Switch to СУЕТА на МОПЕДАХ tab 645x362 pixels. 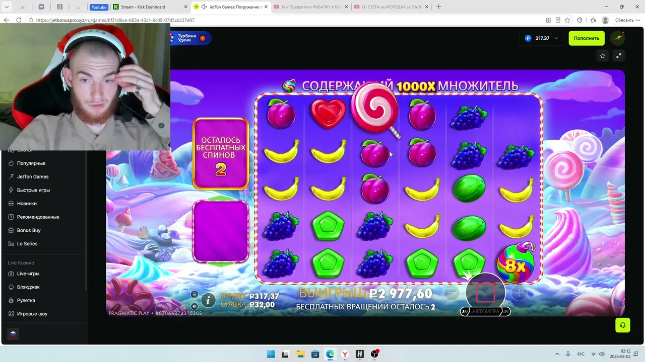pyautogui.click(x=391, y=7)
